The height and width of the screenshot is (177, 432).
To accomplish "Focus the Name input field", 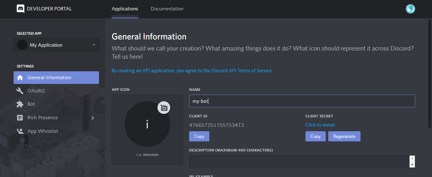I will (302, 101).
